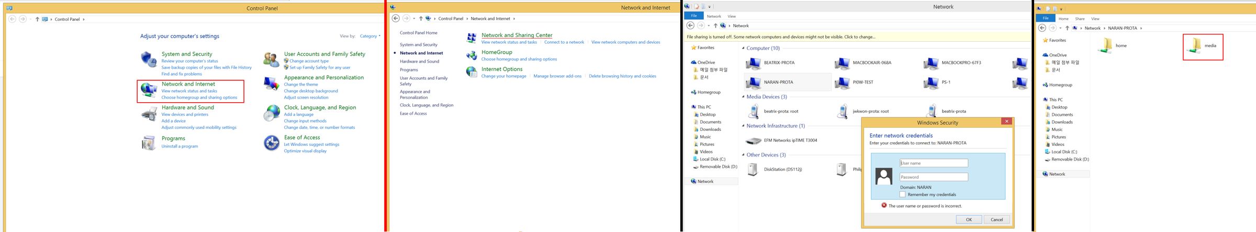This screenshot has height=232, width=1256.
Task: Open Hardware and Sound printer icon
Action: (x=149, y=114)
